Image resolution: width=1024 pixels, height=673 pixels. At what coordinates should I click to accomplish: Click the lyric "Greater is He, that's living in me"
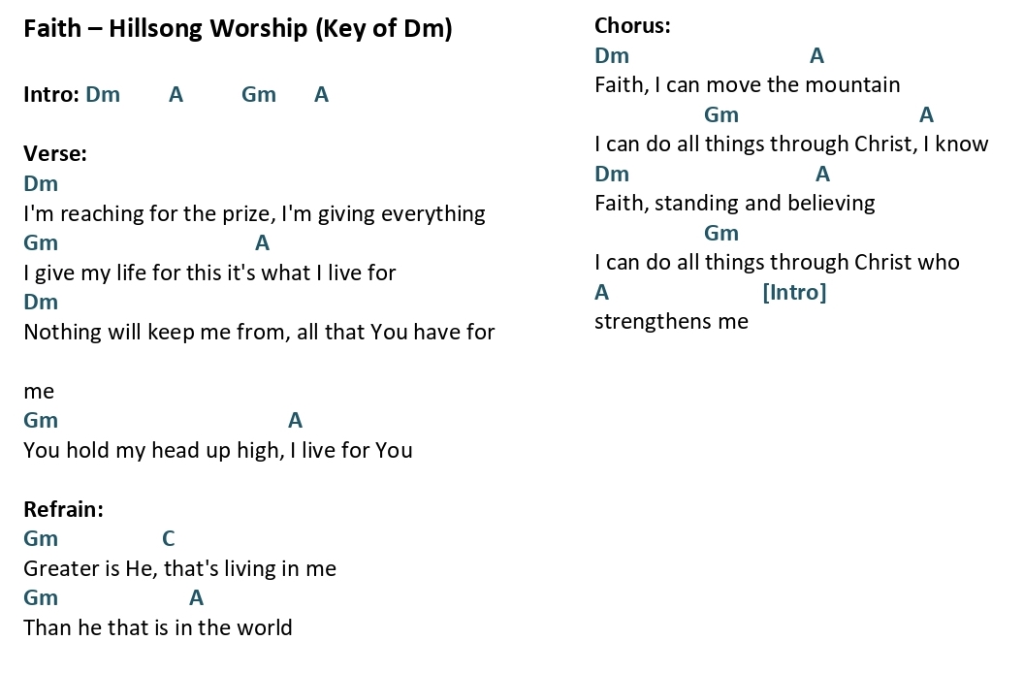pos(179,568)
